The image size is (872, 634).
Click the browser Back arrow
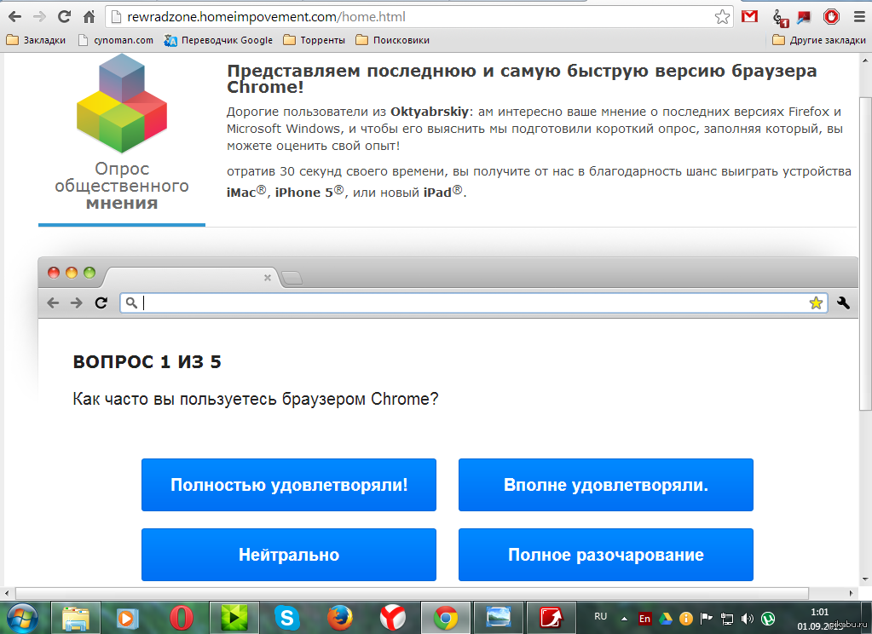tap(14, 16)
